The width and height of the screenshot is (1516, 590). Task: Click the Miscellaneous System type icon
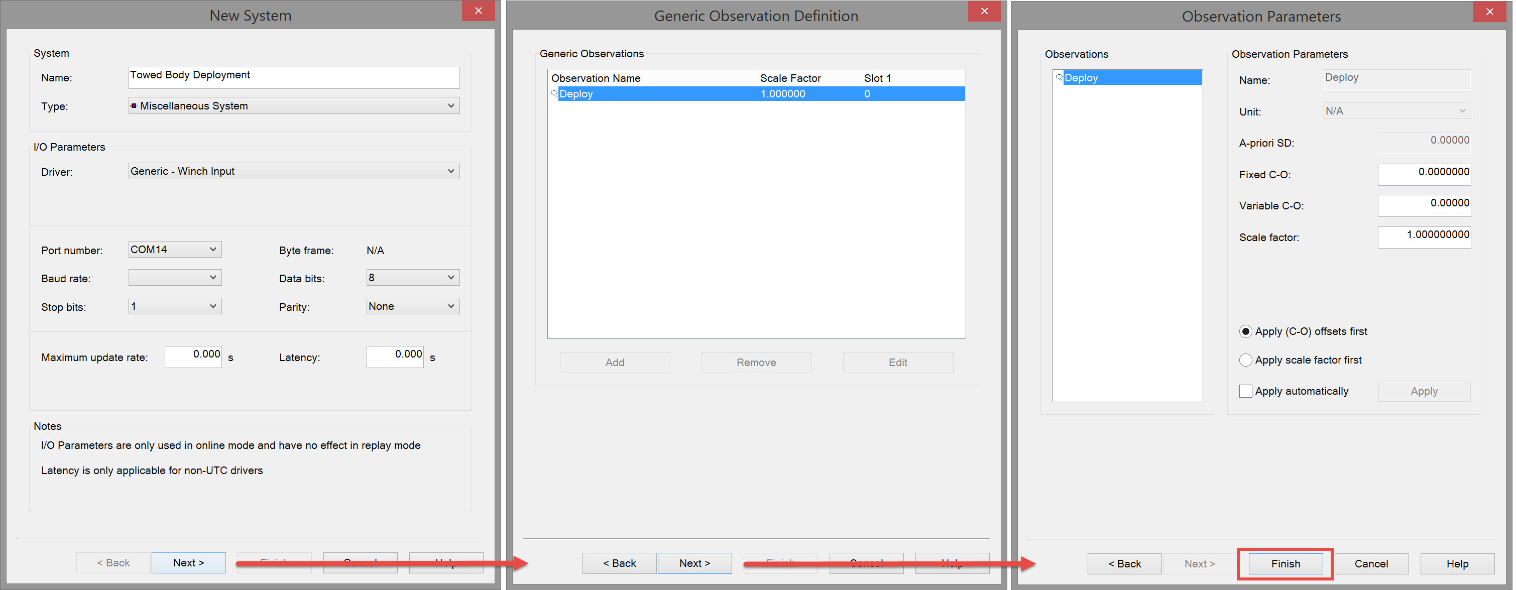pyautogui.click(x=134, y=106)
